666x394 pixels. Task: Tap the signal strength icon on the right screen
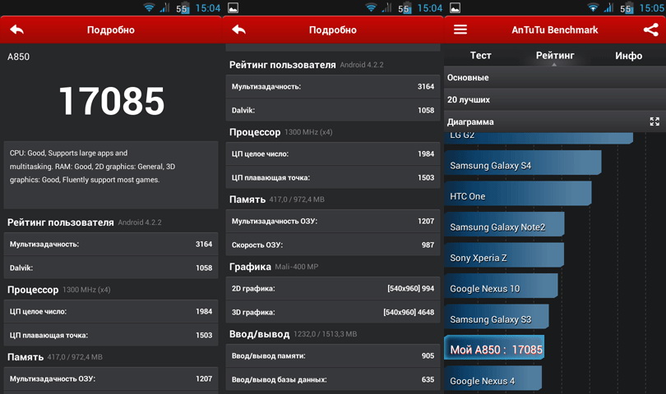click(x=608, y=7)
